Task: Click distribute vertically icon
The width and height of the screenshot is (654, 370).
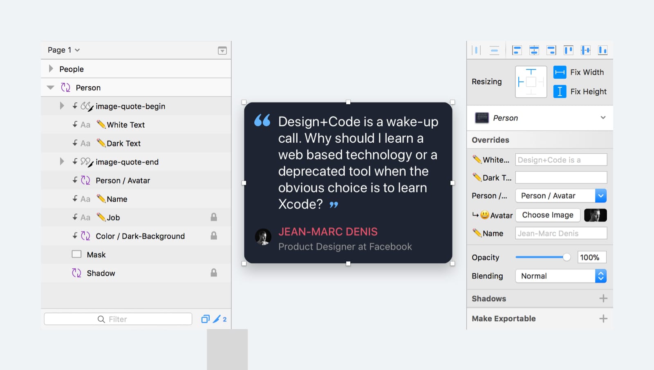Action: 494,50
